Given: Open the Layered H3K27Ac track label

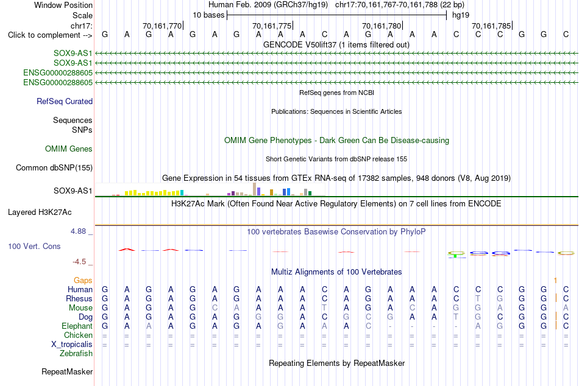Looking at the screenshot, I should pos(40,212).
